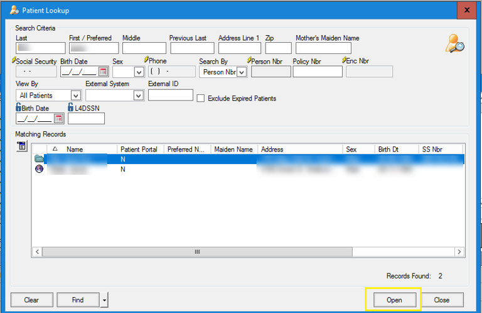Image resolution: width=482 pixels, height=313 pixels.
Task: Open the View By All Patients dropdown
Action: coord(75,96)
